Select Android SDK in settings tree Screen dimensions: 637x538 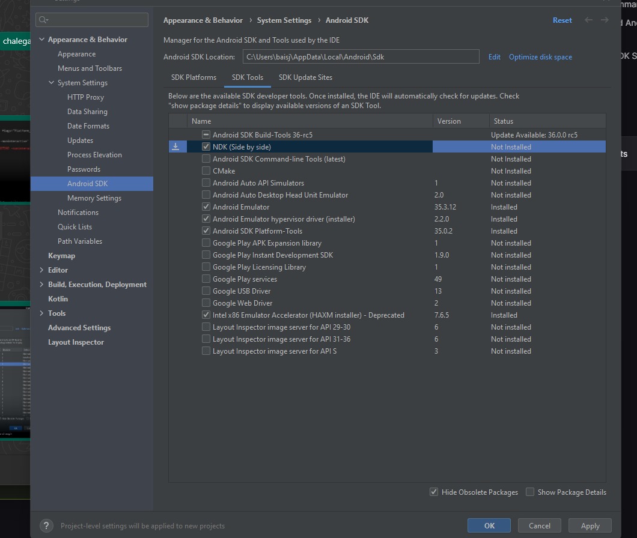click(92, 184)
